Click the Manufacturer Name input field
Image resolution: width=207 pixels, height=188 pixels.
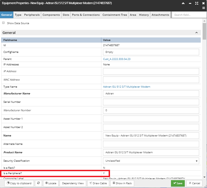click(151, 94)
